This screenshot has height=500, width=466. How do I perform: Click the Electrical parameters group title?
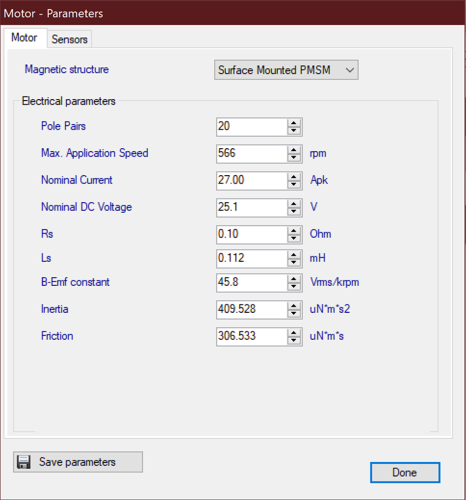[x=69, y=101]
